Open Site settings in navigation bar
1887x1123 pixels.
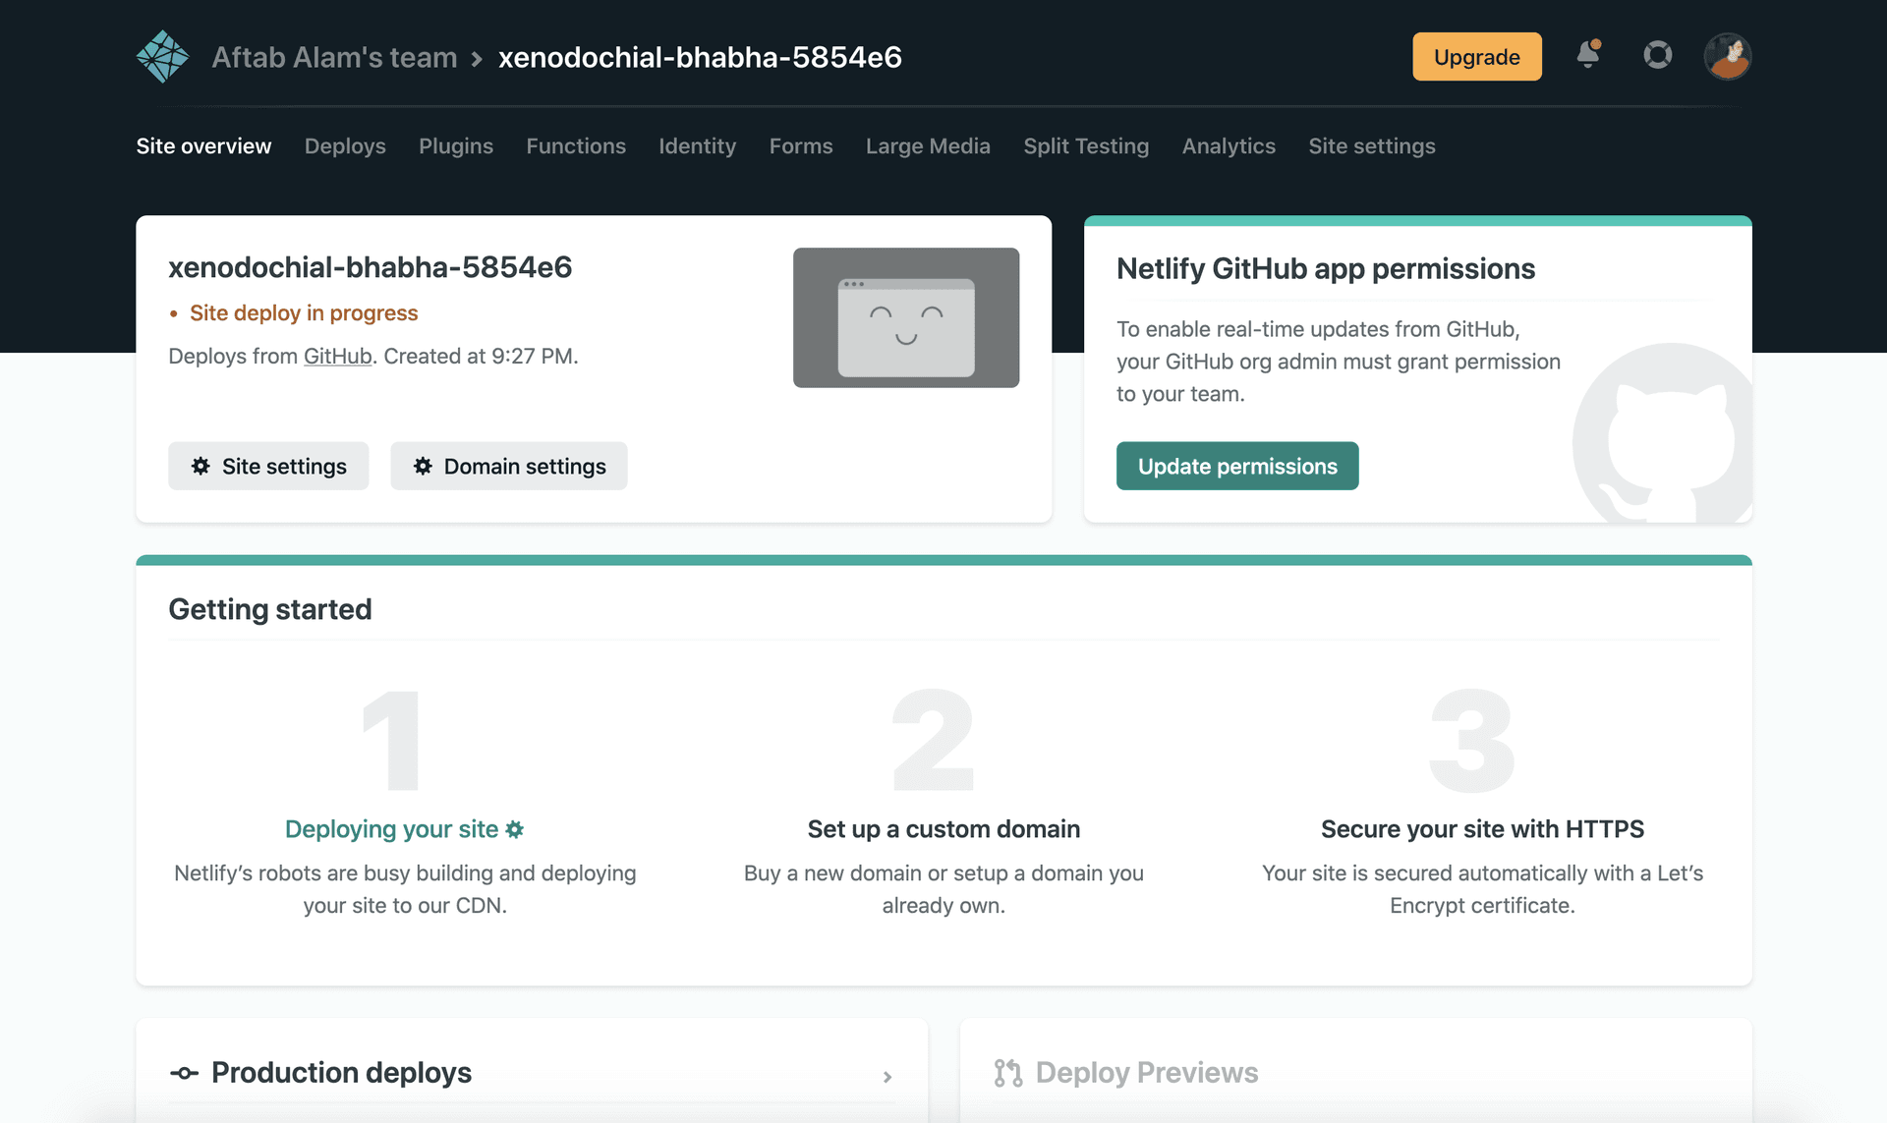pos(1372,145)
